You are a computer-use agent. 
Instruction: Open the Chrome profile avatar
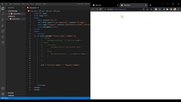[175, 9]
